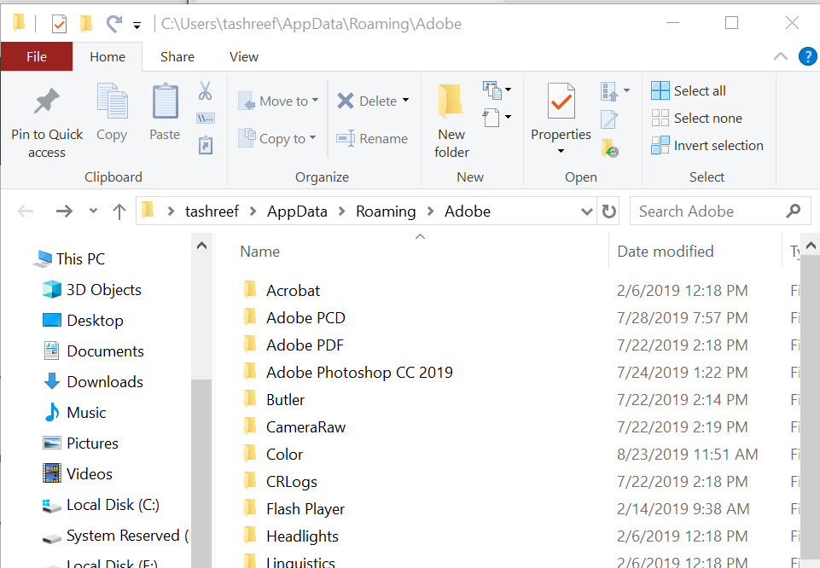Select This PC in navigation pane
This screenshot has width=820, height=568.
point(69,258)
